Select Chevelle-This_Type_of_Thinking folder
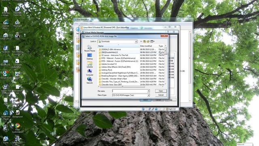Screen dimensions: 259x146 (120, 82)
